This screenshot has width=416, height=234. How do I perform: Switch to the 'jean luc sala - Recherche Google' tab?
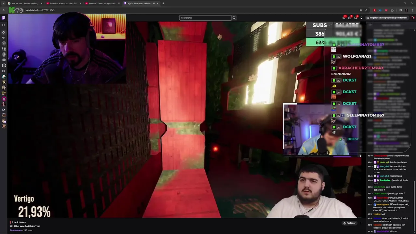point(25,3)
